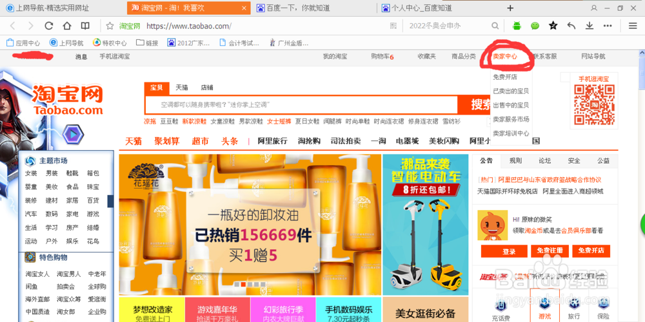Switch to 论坛 notice tab
The height and width of the screenshot is (322, 645).
(x=544, y=160)
